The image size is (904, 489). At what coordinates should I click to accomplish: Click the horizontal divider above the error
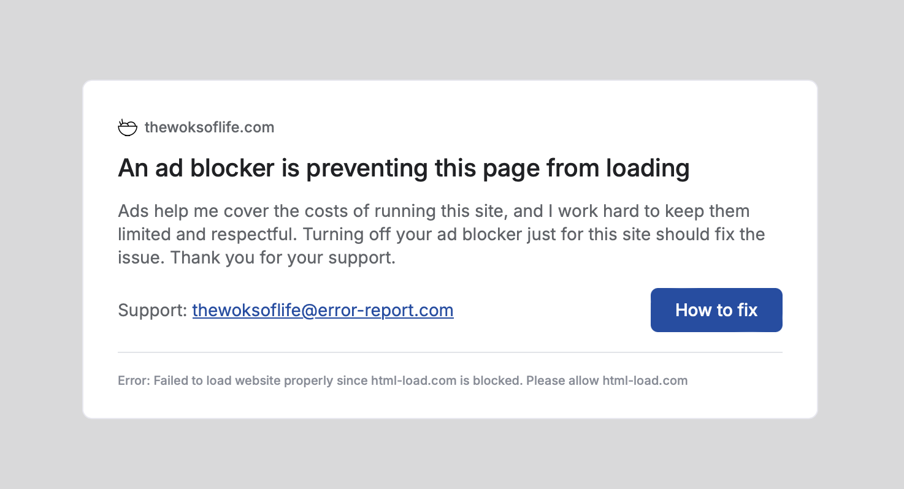(x=450, y=352)
